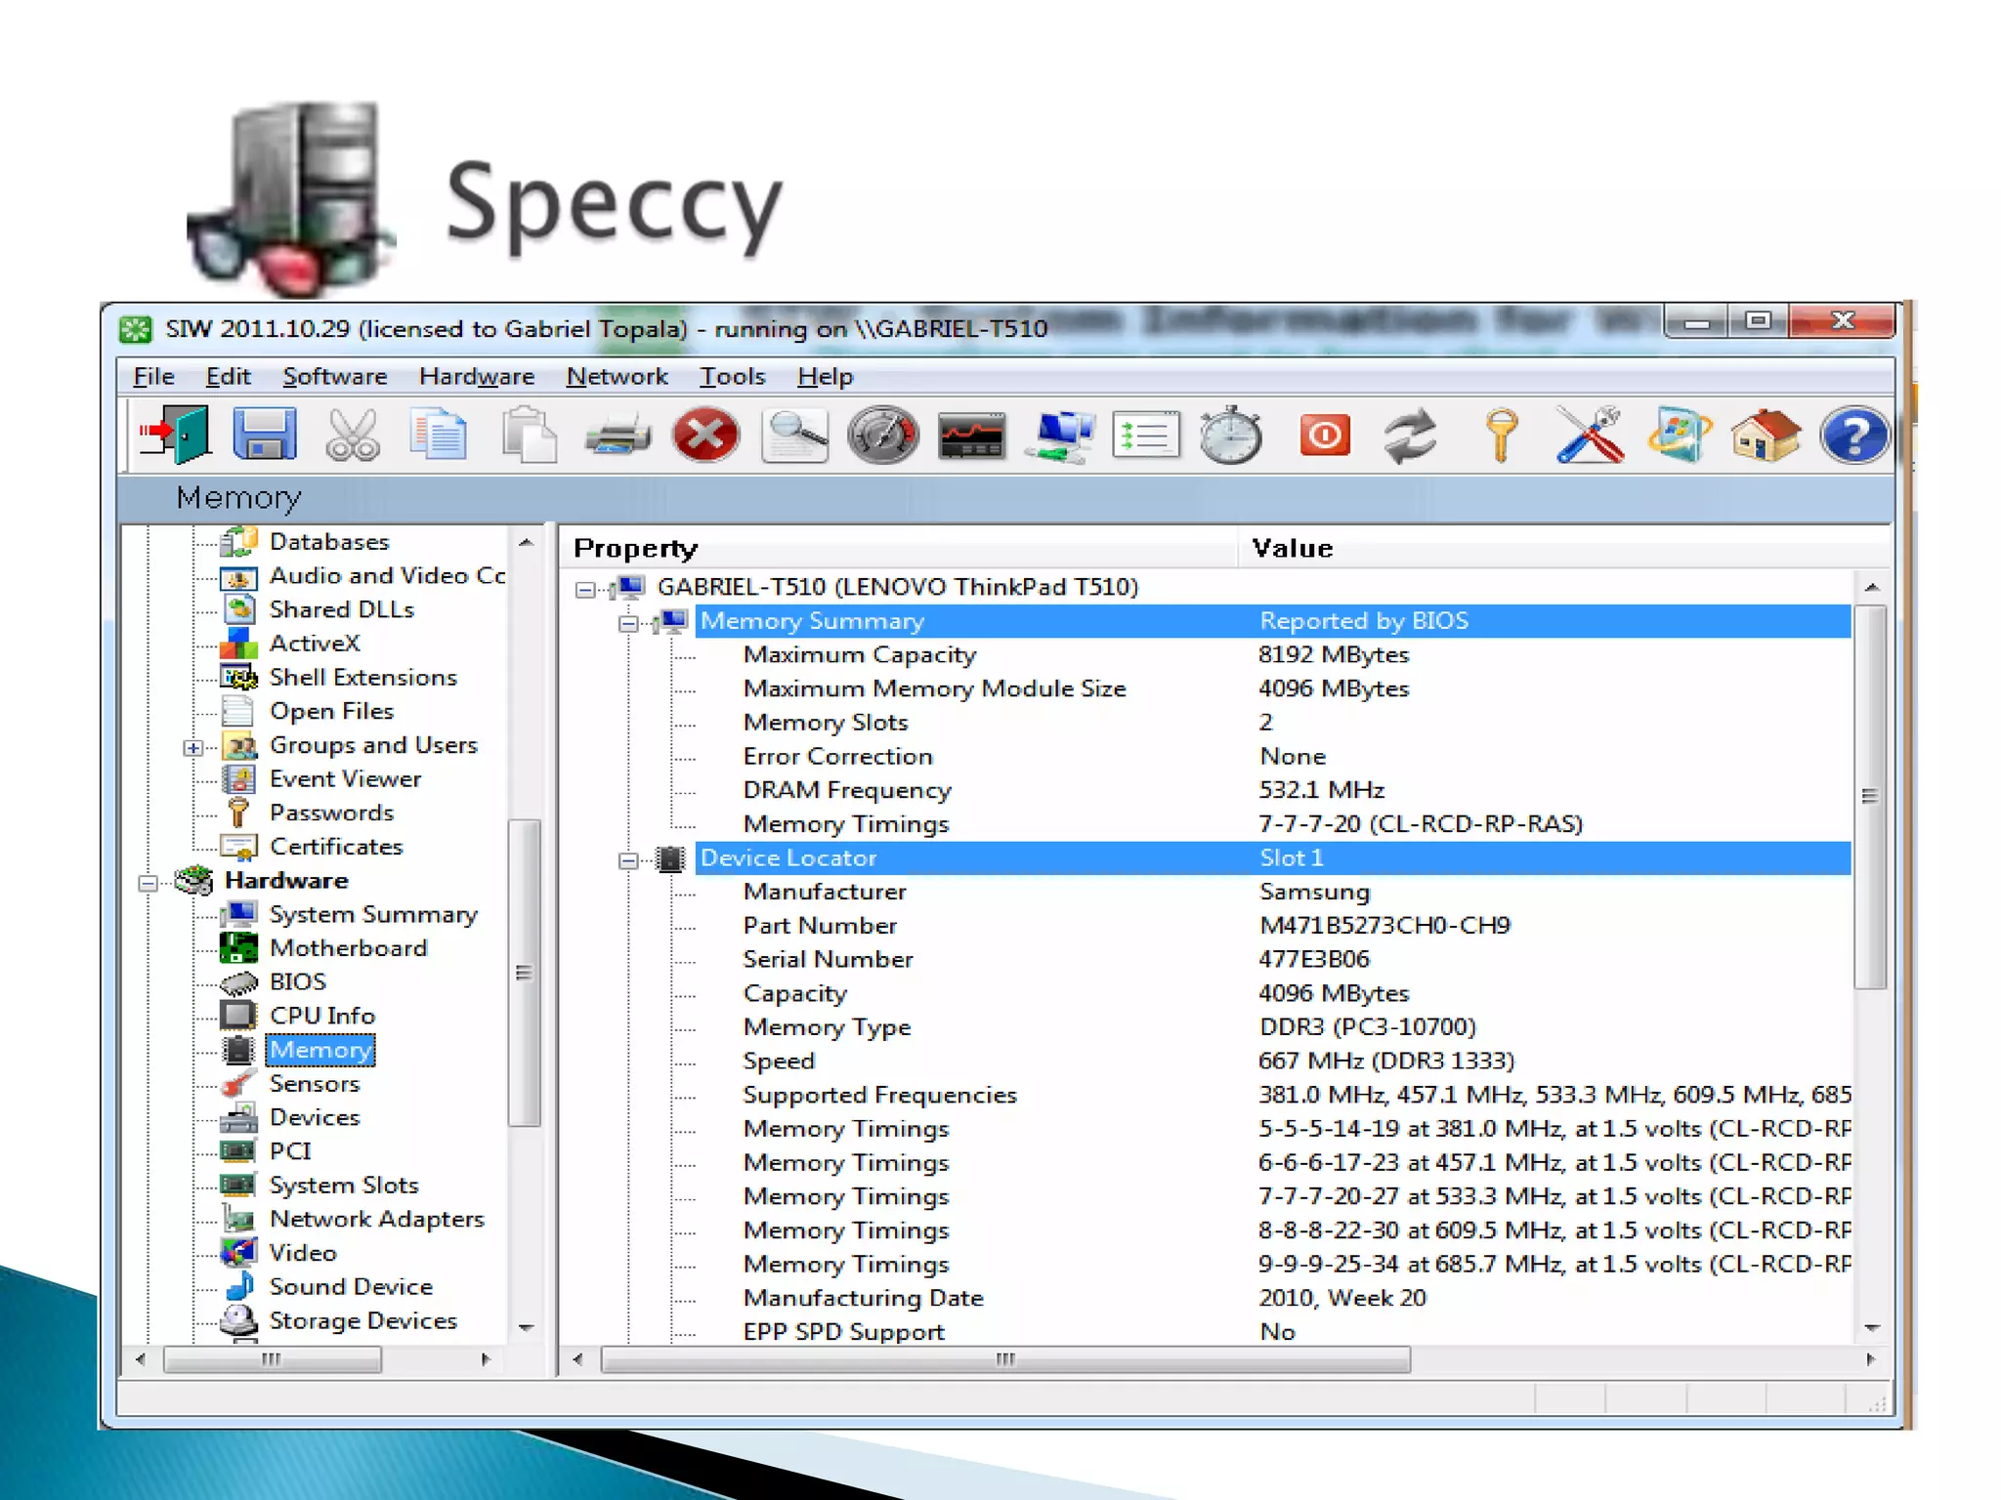The width and height of the screenshot is (2001, 1500).
Task: Click the right pane horizontal scrollbar thumb
Action: coord(1005,1359)
